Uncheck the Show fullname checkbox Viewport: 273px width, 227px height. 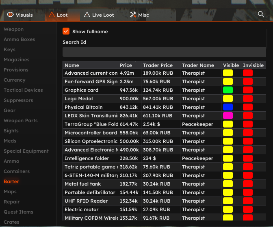click(66, 31)
